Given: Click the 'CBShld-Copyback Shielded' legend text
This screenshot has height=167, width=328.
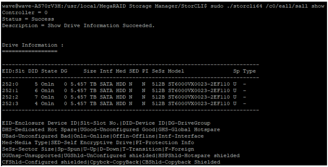Looking at the screenshot, I should [x=181, y=162].
